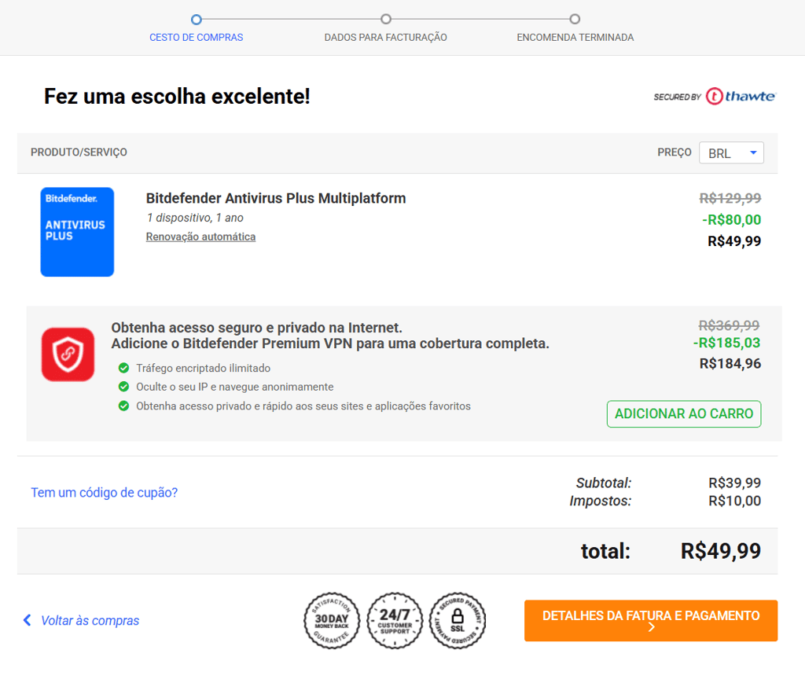The image size is (805, 683).
Task: Click the VPN price R$184,96
Action: click(730, 364)
